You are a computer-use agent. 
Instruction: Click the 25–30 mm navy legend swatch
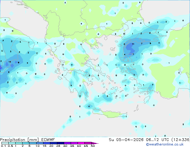pyautogui.click(x=60, y=143)
